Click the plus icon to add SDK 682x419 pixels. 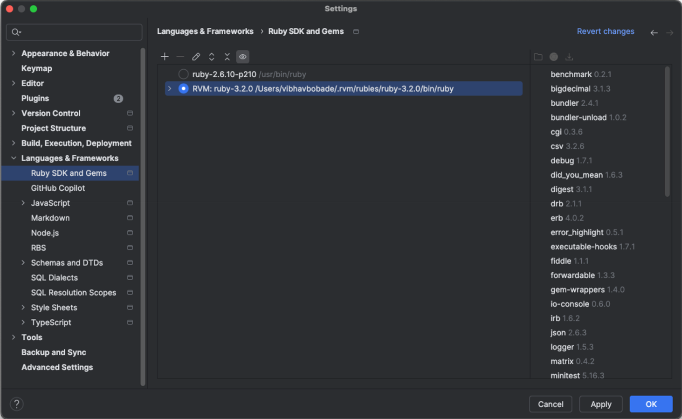click(165, 57)
